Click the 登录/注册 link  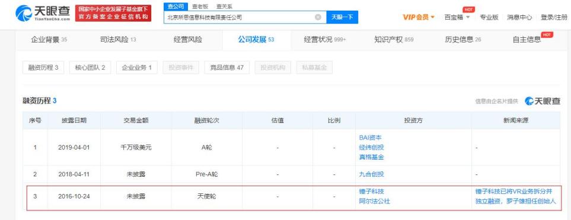554,17
